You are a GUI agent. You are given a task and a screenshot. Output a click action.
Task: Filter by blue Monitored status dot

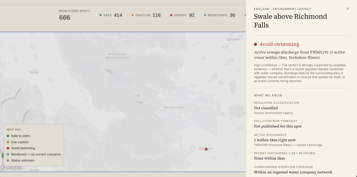(205, 15)
